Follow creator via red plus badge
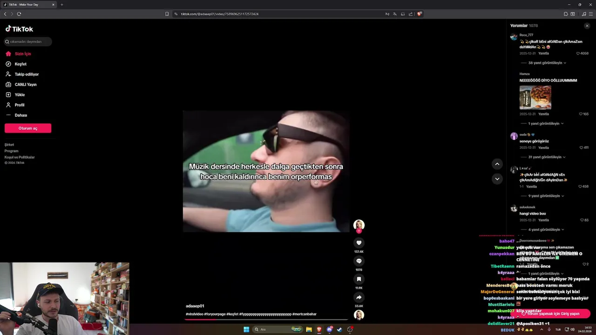 click(x=359, y=231)
